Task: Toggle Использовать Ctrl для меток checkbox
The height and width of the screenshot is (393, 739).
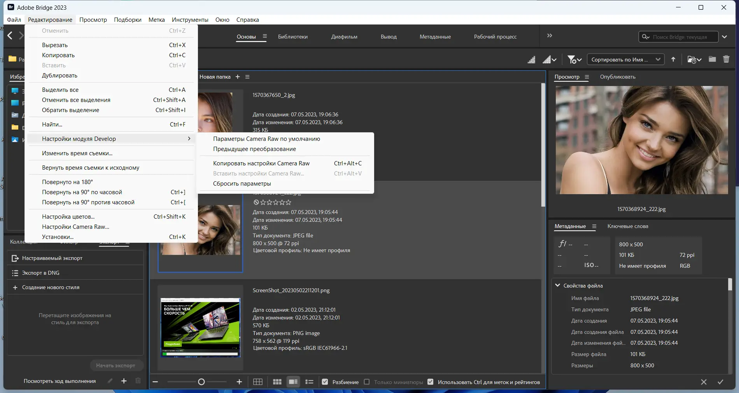Action: pyautogui.click(x=430, y=382)
